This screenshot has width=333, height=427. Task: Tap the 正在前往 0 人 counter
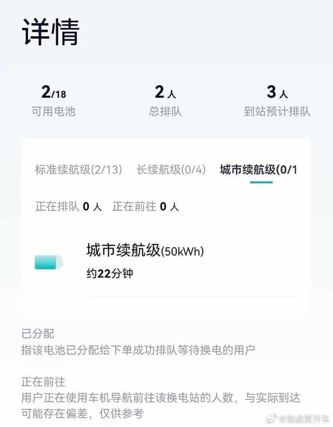click(x=145, y=207)
